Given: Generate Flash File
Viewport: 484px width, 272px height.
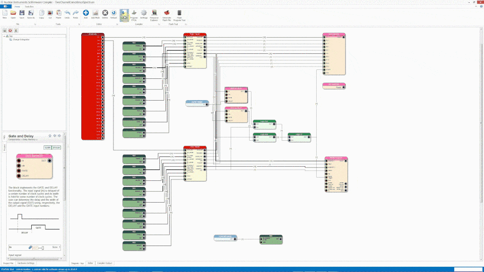Looking at the screenshot, I should click(x=167, y=15).
